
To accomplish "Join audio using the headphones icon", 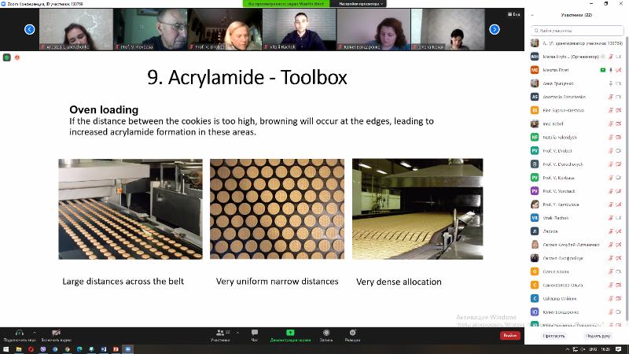I will tap(19, 333).
